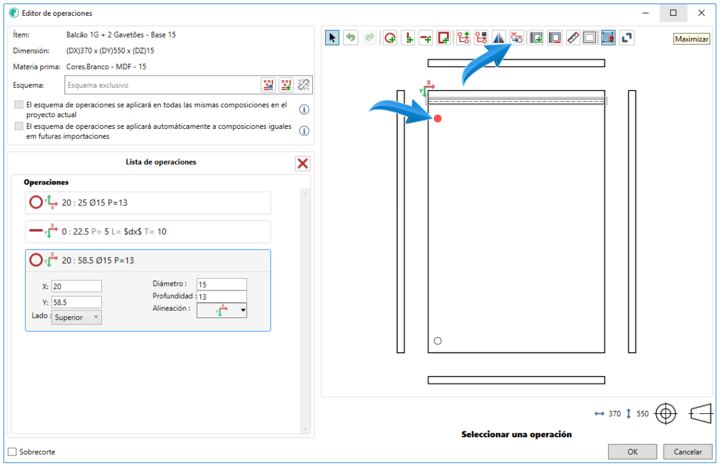This screenshot has width=721, height=466.
Task: Click the import scheme icon beside Esquema
Action: tap(268, 85)
